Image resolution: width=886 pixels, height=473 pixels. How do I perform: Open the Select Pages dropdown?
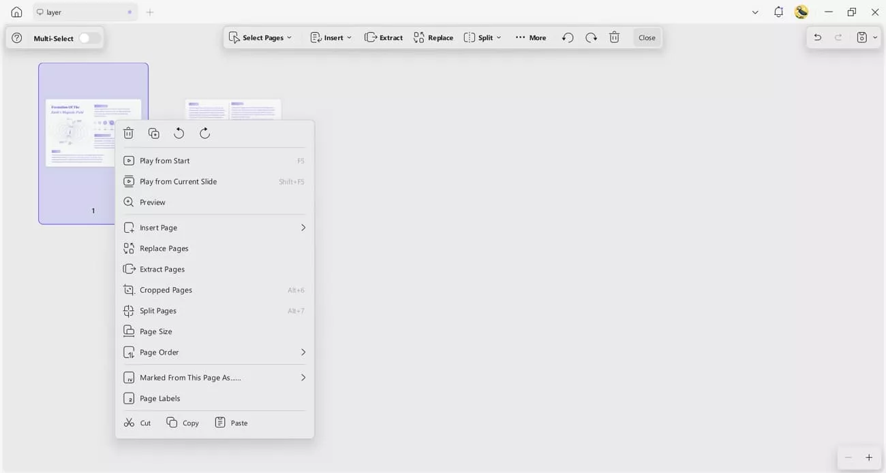[x=260, y=37]
